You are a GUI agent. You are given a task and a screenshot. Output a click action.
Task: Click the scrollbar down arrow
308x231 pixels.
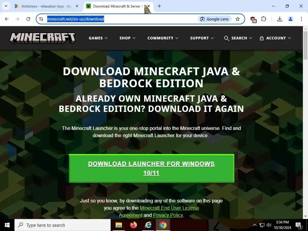tap(305, 216)
